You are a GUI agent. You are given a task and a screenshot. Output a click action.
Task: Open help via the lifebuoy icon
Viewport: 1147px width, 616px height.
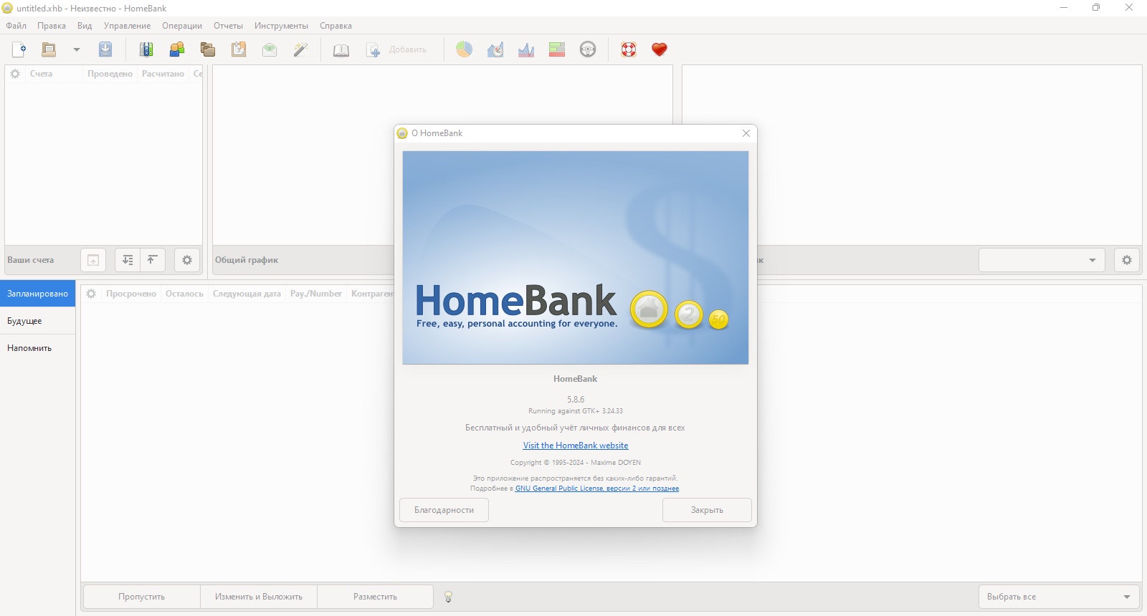629,49
